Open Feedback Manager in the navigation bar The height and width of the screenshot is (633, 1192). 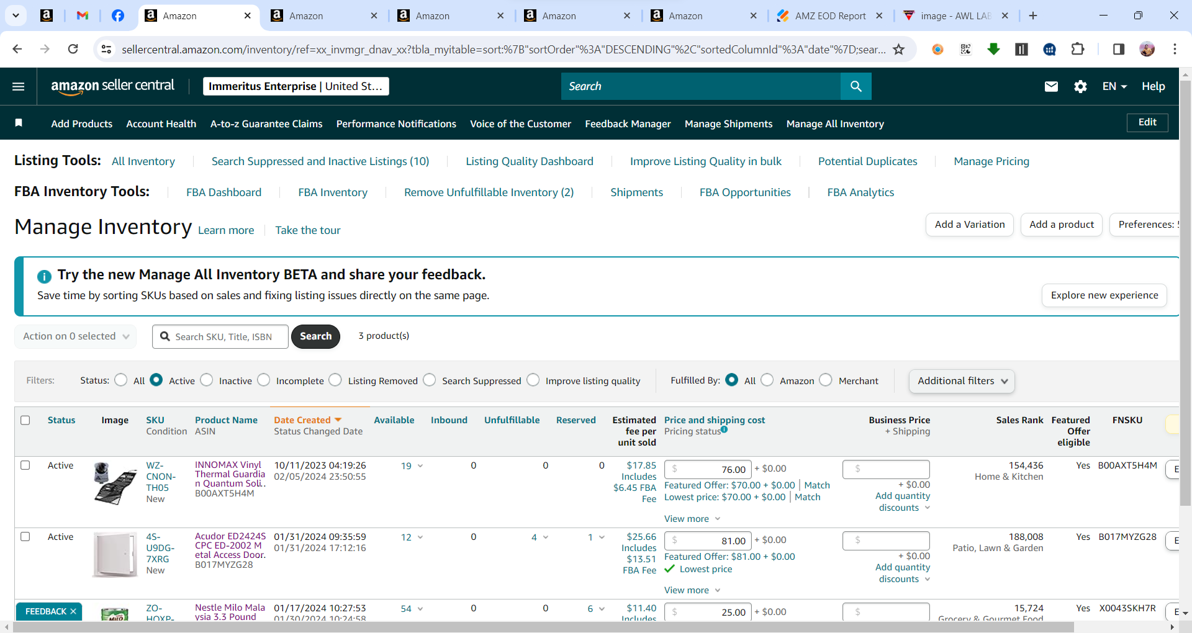628,124
